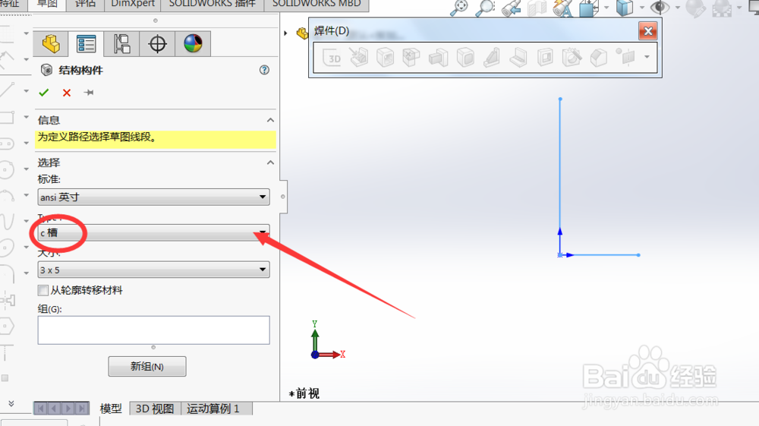Open the FeatureManager design tree tab
Viewport: 759px width, 426px height.
(x=51, y=44)
